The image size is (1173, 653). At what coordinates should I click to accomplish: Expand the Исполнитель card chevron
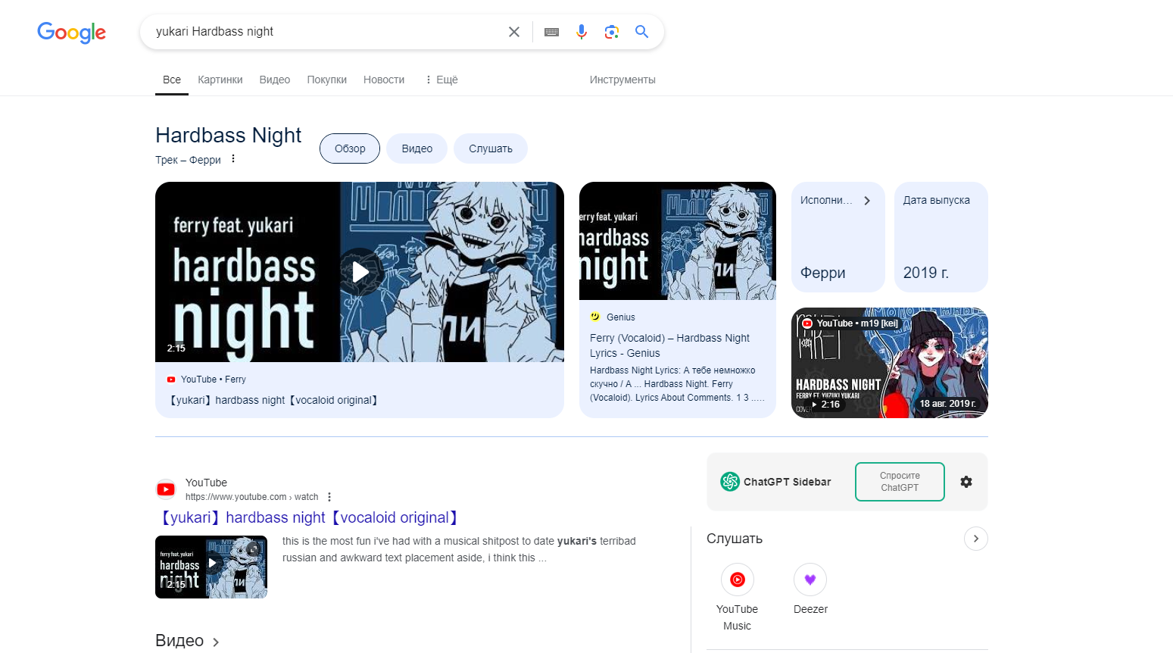tap(867, 201)
